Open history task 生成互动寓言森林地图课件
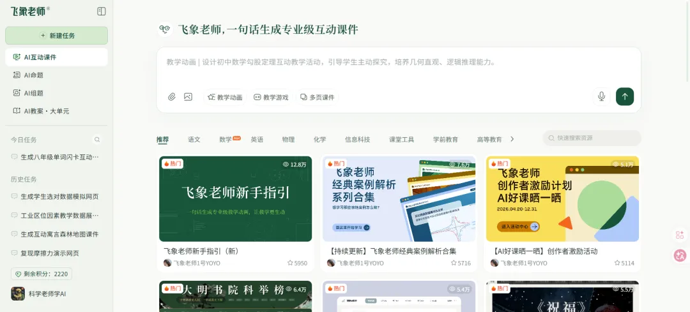The image size is (690, 312). (x=56, y=234)
